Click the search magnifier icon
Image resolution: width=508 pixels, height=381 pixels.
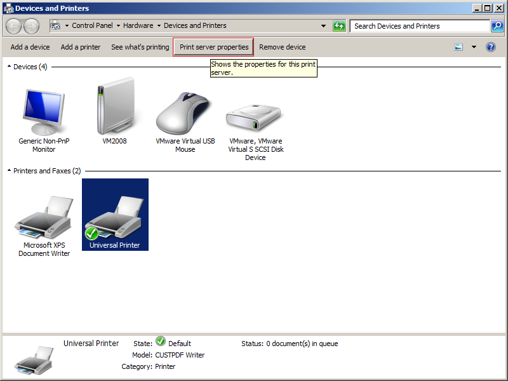498,26
